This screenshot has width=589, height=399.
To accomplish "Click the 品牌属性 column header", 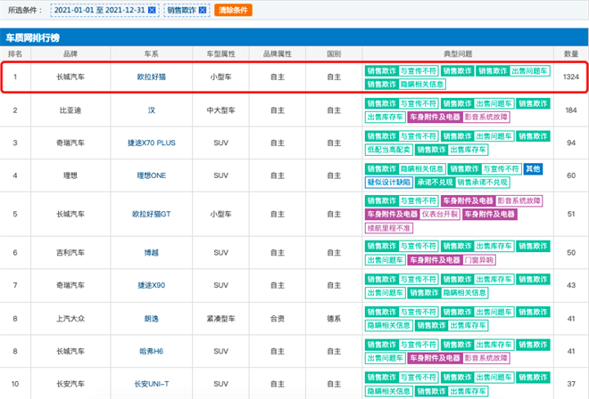I will tap(278, 54).
